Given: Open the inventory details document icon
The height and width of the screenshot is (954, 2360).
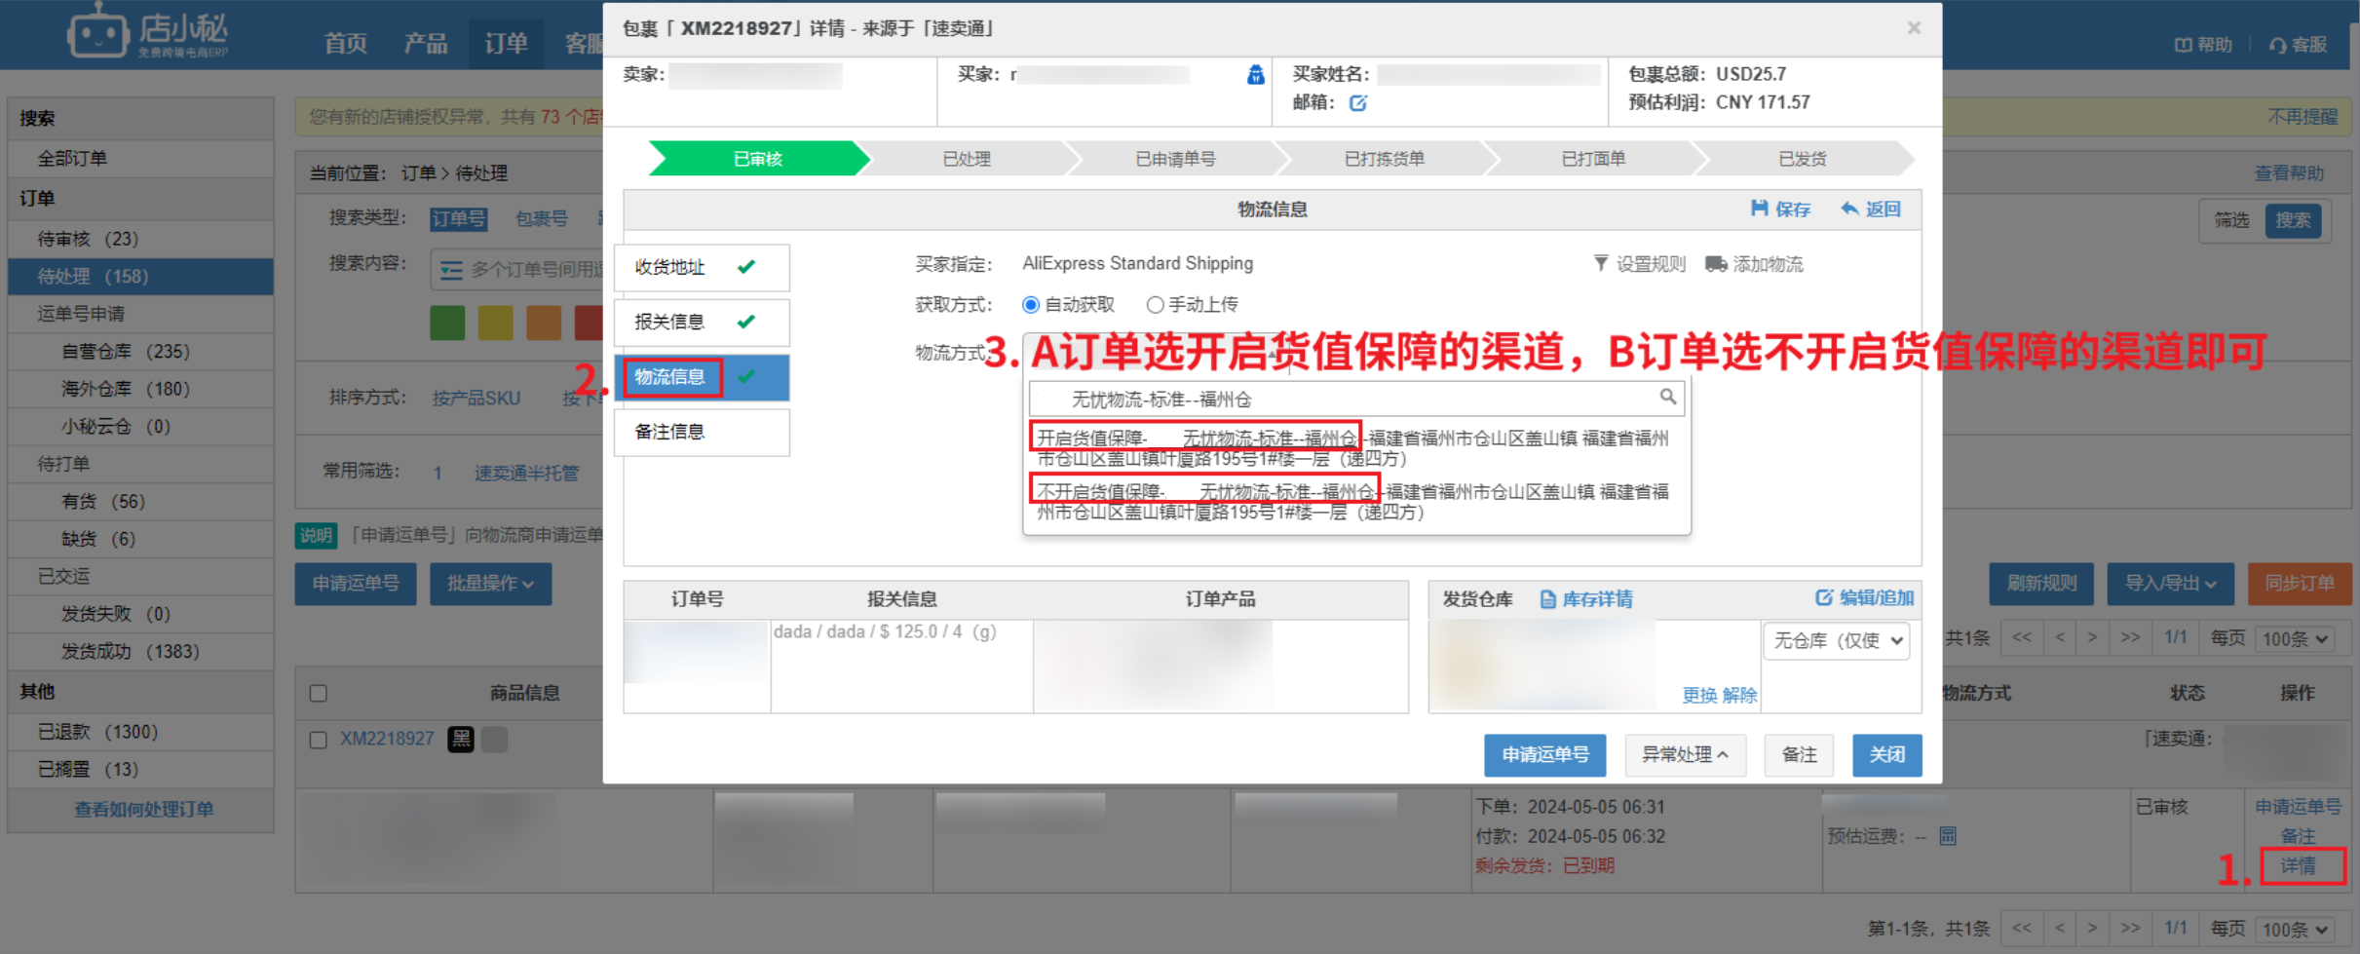Looking at the screenshot, I should pyautogui.click(x=1547, y=599).
